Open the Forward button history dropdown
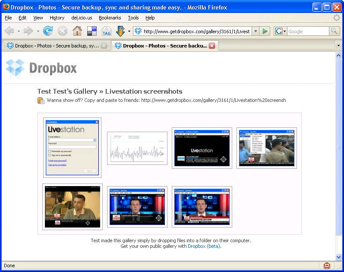 pyautogui.click(x=38, y=31)
